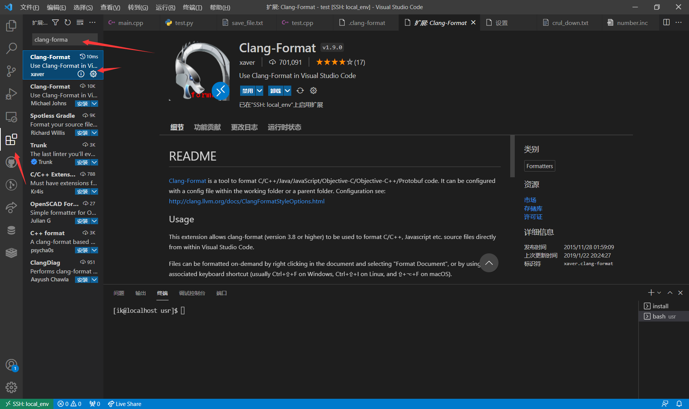This screenshot has height=409, width=689.
Task: Expand the 卸载 button dropdown
Action: (x=287, y=91)
